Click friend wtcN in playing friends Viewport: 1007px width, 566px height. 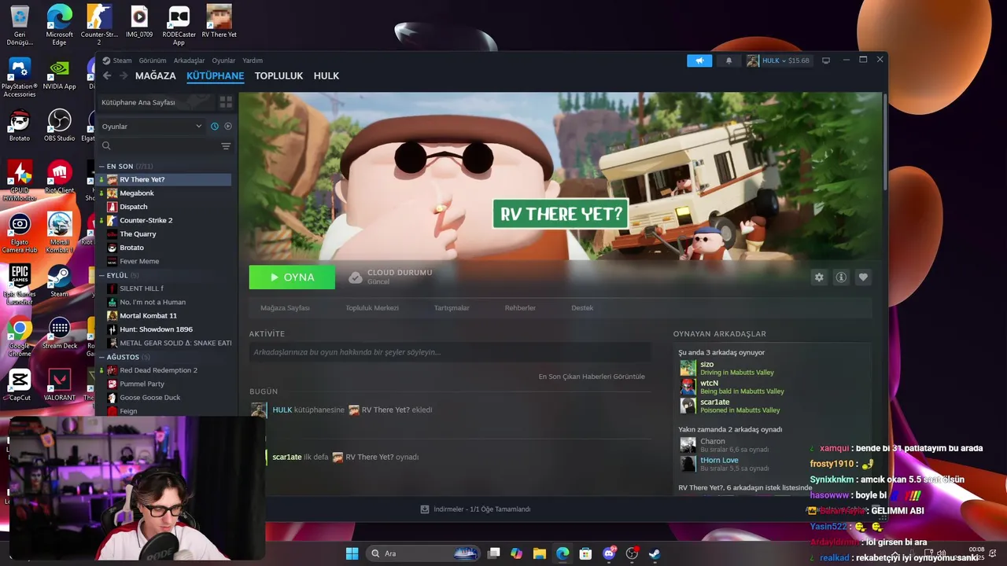point(709,383)
